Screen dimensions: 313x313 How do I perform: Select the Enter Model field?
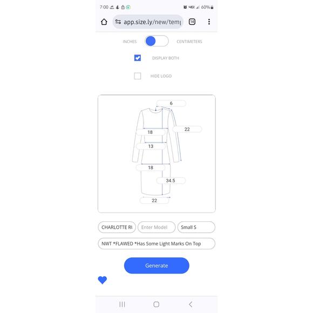click(156, 227)
